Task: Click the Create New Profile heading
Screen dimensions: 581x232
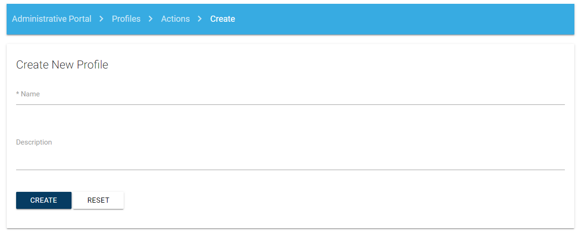Action: tap(62, 65)
